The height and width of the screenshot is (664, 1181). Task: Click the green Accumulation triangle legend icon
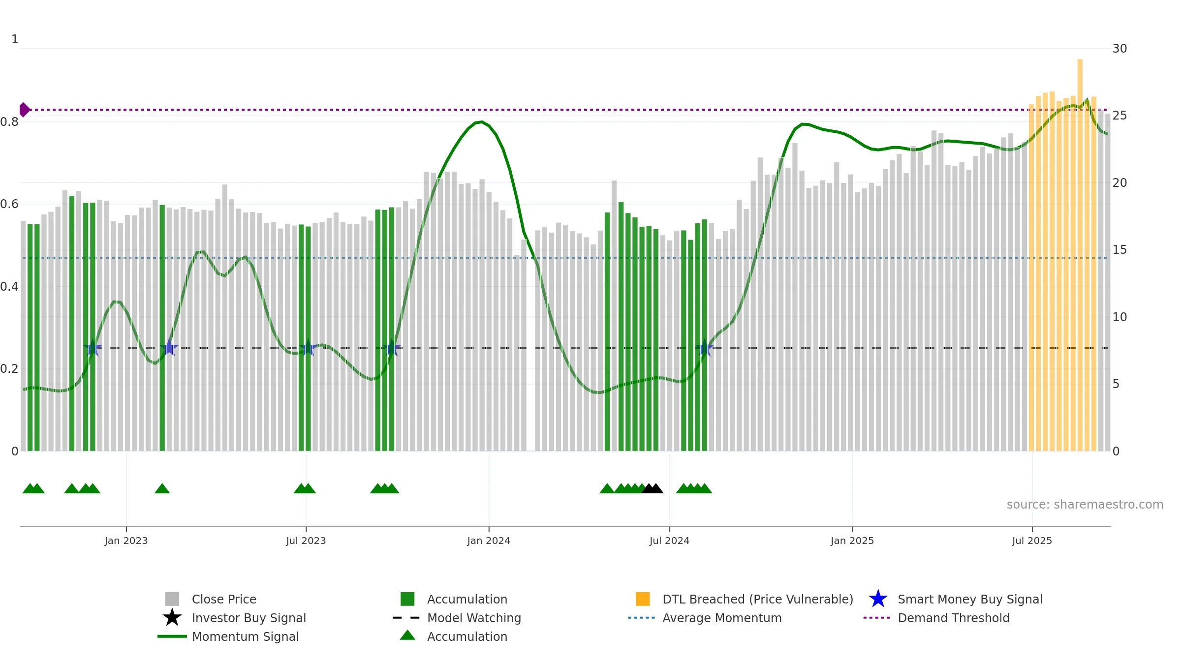coord(407,635)
